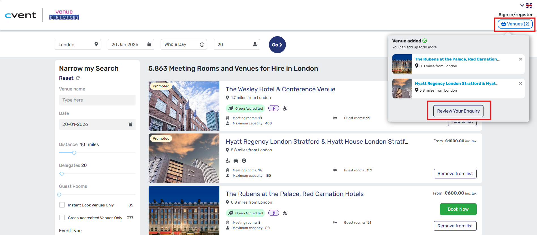Open the language selector chevron
The height and width of the screenshot is (235, 537).
pyautogui.click(x=522, y=5)
